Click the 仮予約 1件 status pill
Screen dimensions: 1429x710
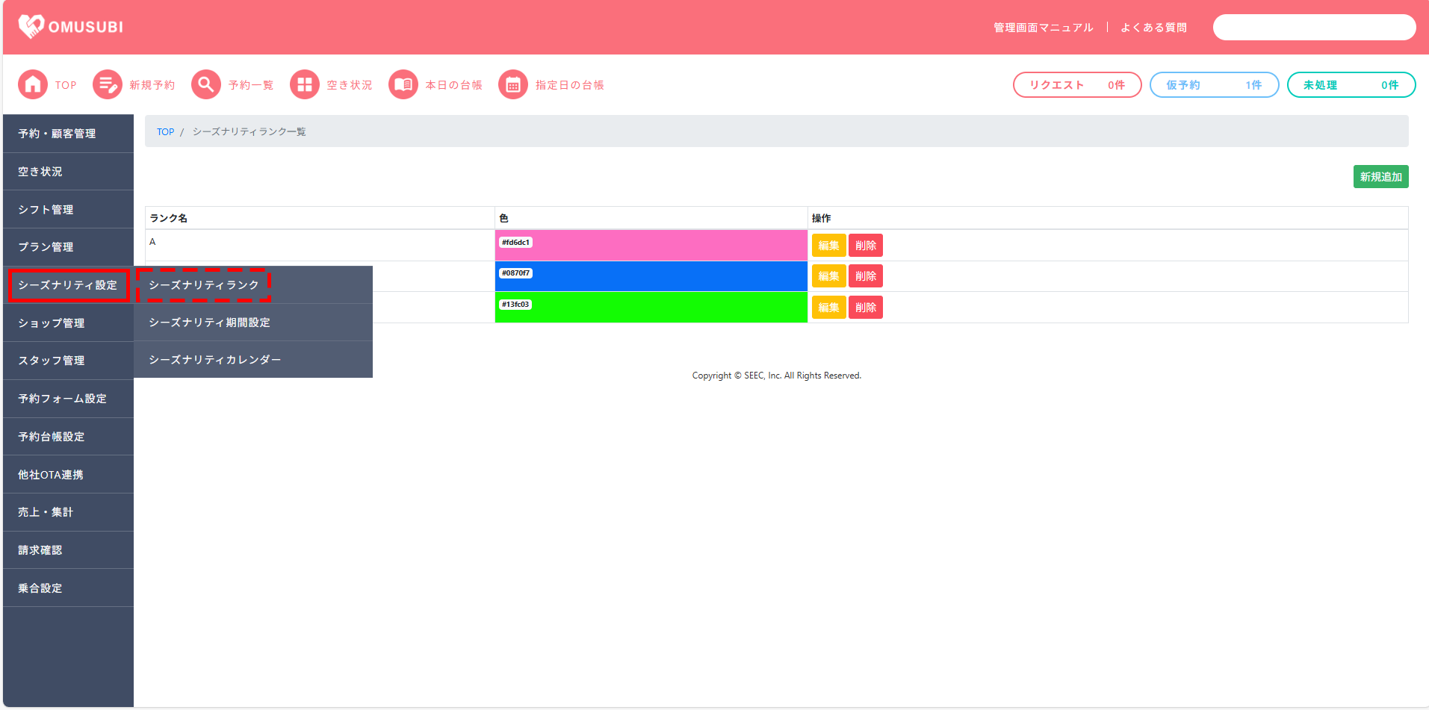[1214, 85]
